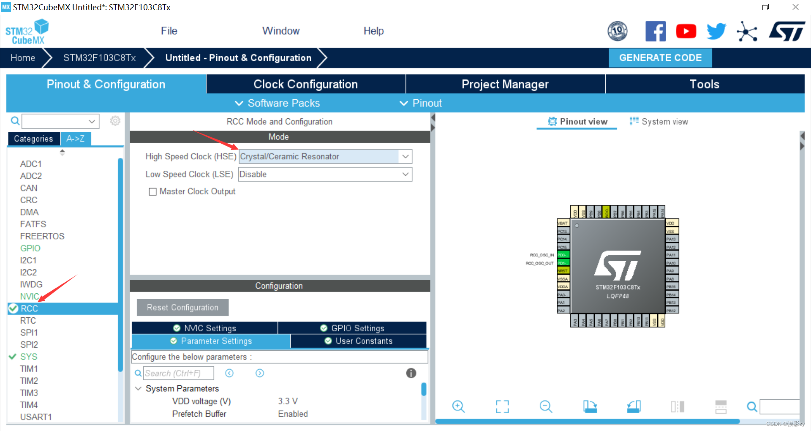This screenshot has width=811, height=431.
Task: Select FREERTOS in the peripheral list
Action: click(42, 236)
